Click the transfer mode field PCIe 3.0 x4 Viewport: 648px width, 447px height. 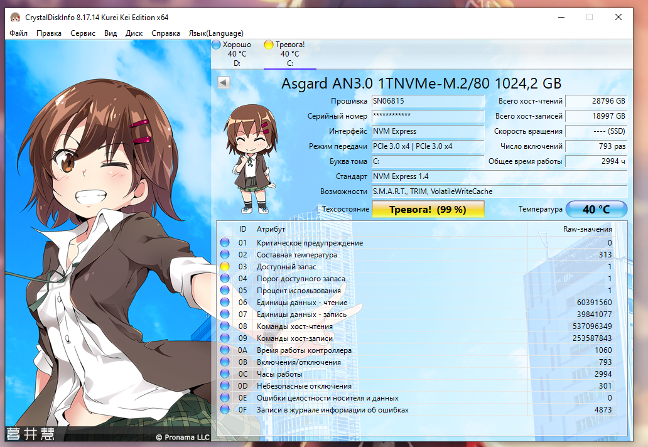(x=428, y=146)
